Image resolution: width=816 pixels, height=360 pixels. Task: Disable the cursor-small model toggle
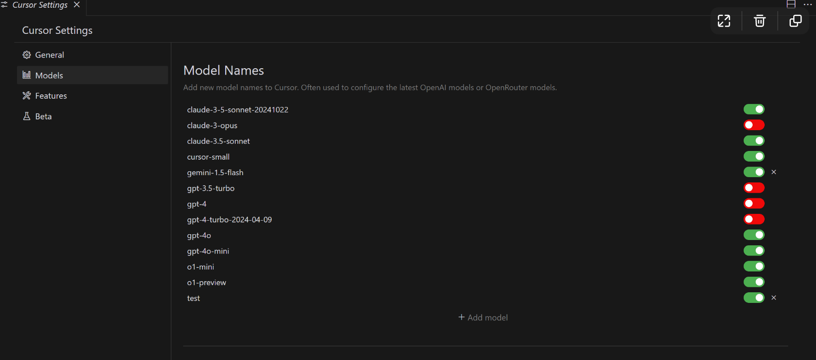click(x=754, y=157)
